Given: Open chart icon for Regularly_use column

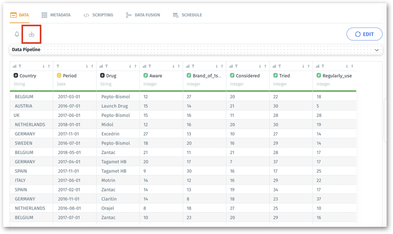Looking at the screenshot, I should (317, 66).
